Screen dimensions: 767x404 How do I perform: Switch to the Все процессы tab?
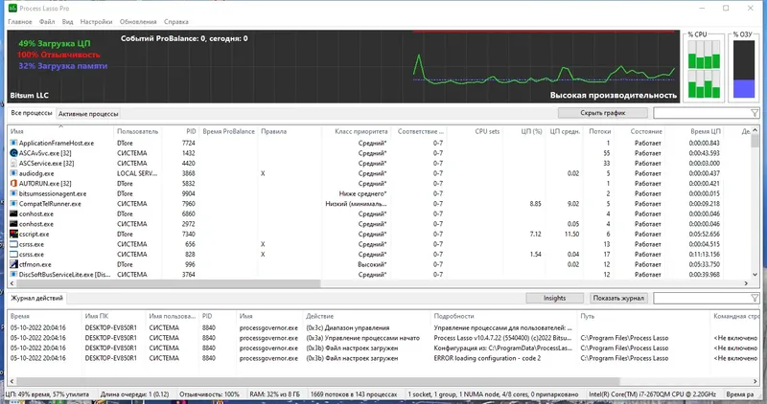pos(32,113)
